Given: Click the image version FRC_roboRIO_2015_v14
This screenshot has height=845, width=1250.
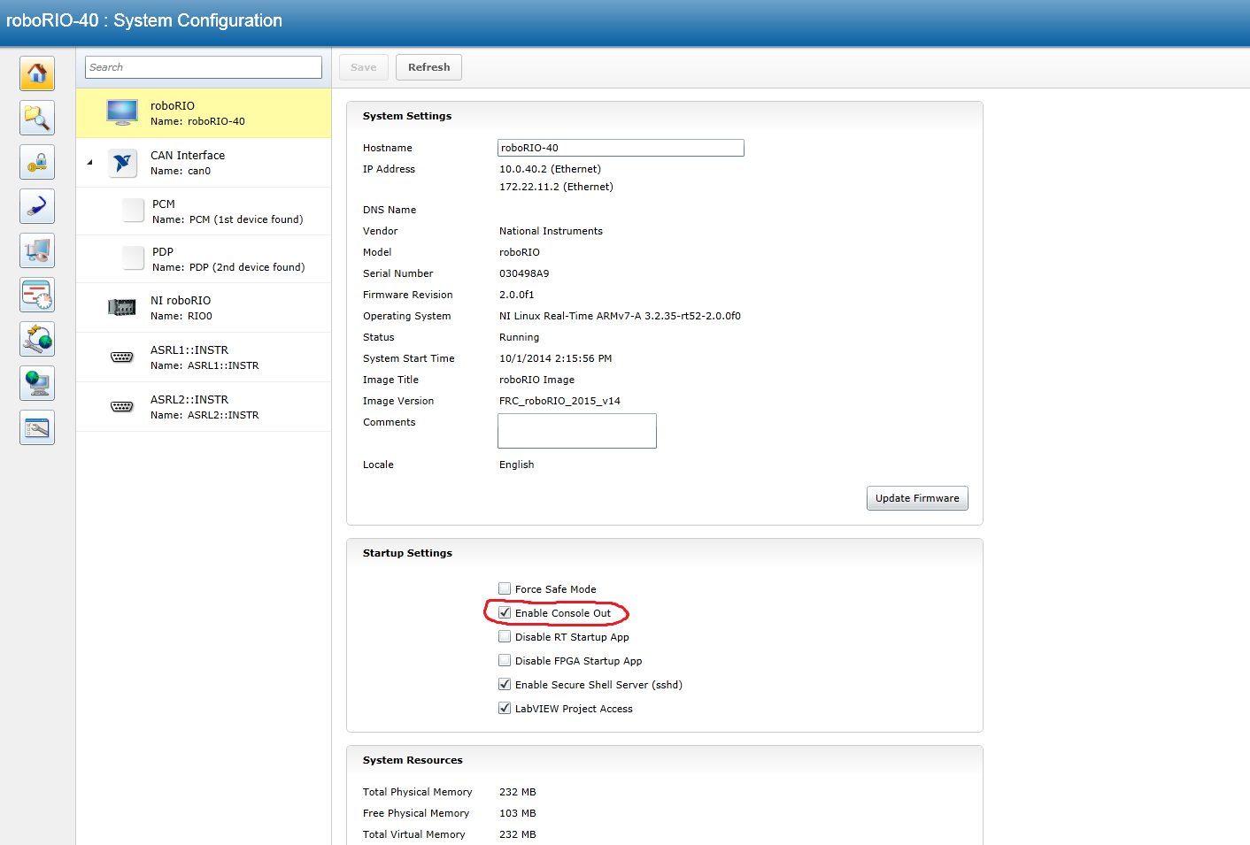Looking at the screenshot, I should [559, 401].
